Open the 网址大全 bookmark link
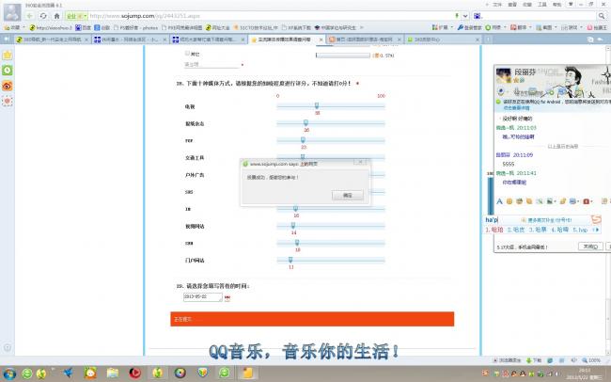This screenshot has width=611, height=382. 217,27
